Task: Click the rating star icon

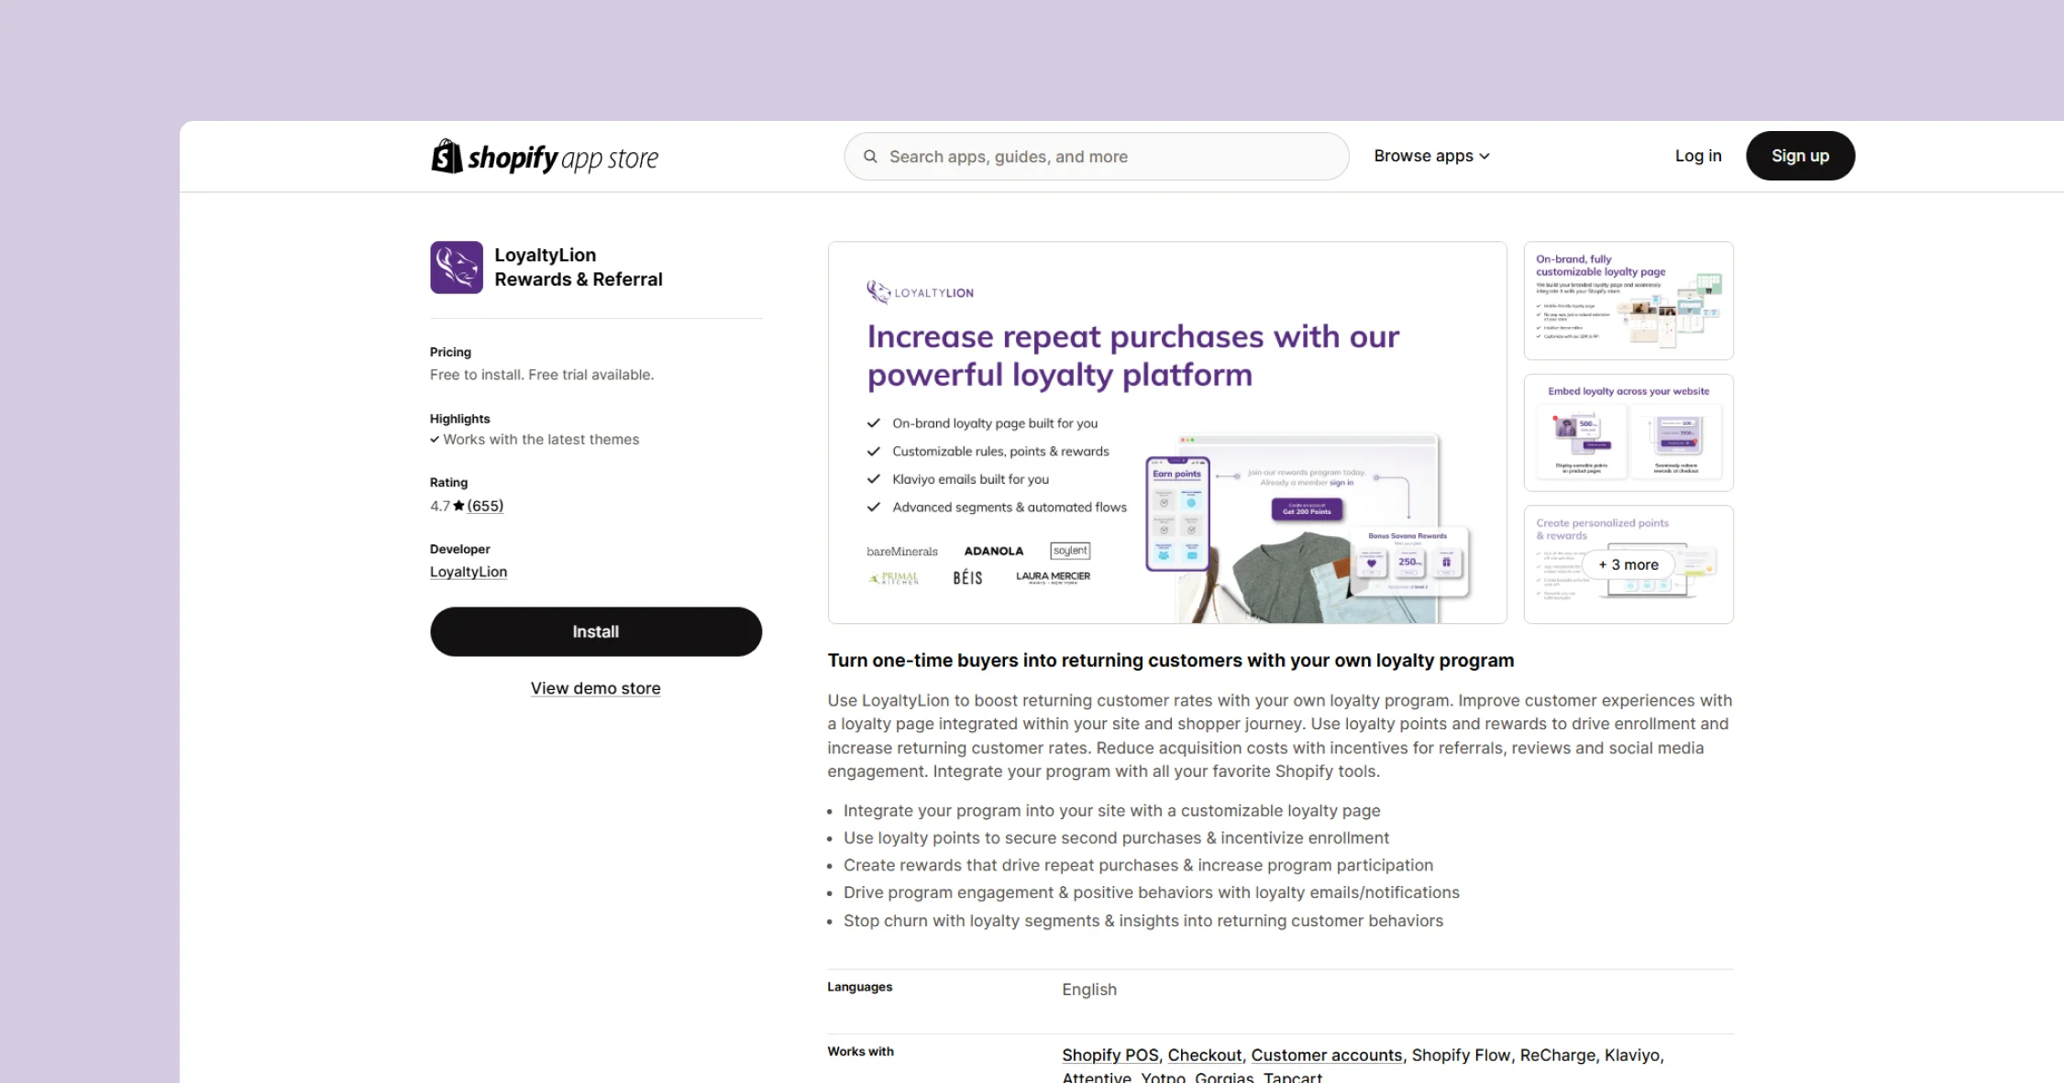Action: pos(458,506)
